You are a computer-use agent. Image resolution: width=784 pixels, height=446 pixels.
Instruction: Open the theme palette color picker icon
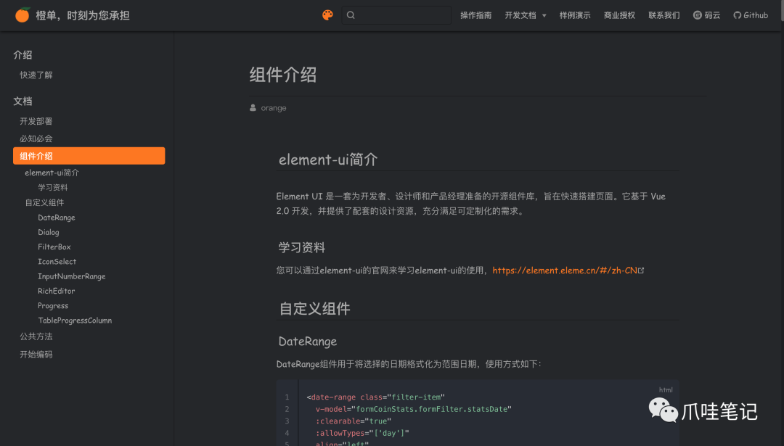tap(327, 15)
